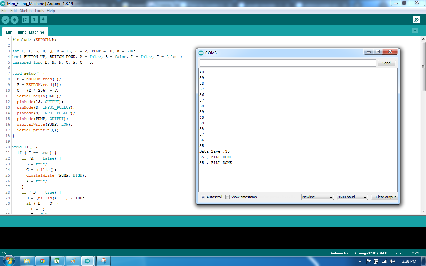This screenshot has height=266, width=426.
Task: Click the network signal tray icon
Action: tap(384, 261)
